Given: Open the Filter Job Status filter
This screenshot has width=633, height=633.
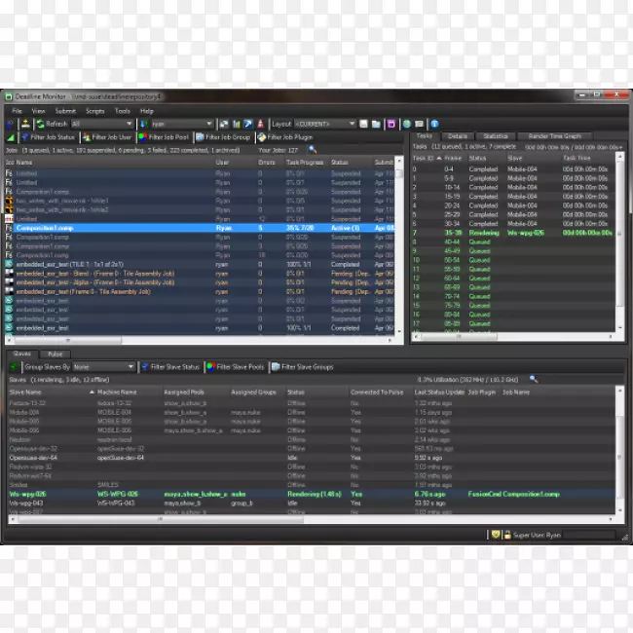Looking at the screenshot, I should pos(48,137).
